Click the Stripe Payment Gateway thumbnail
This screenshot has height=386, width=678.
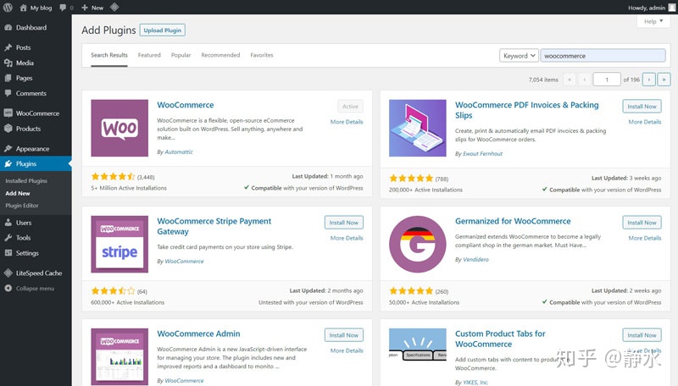(119, 245)
